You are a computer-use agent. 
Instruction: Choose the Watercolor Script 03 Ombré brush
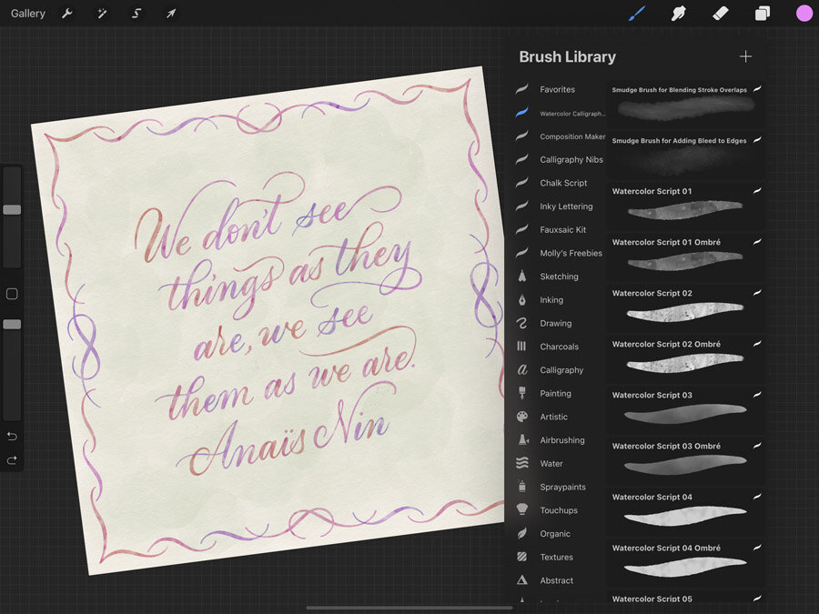click(x=684, y=460)
